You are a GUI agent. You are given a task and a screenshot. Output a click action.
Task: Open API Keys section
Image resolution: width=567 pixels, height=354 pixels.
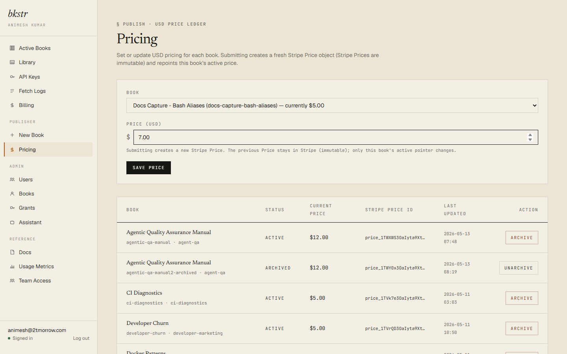click(48, 77)
